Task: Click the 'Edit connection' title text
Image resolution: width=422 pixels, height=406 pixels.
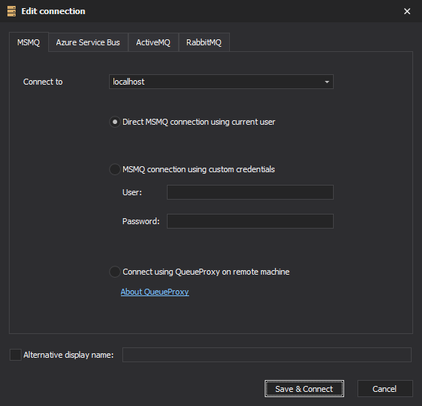Action: point(53,11)
